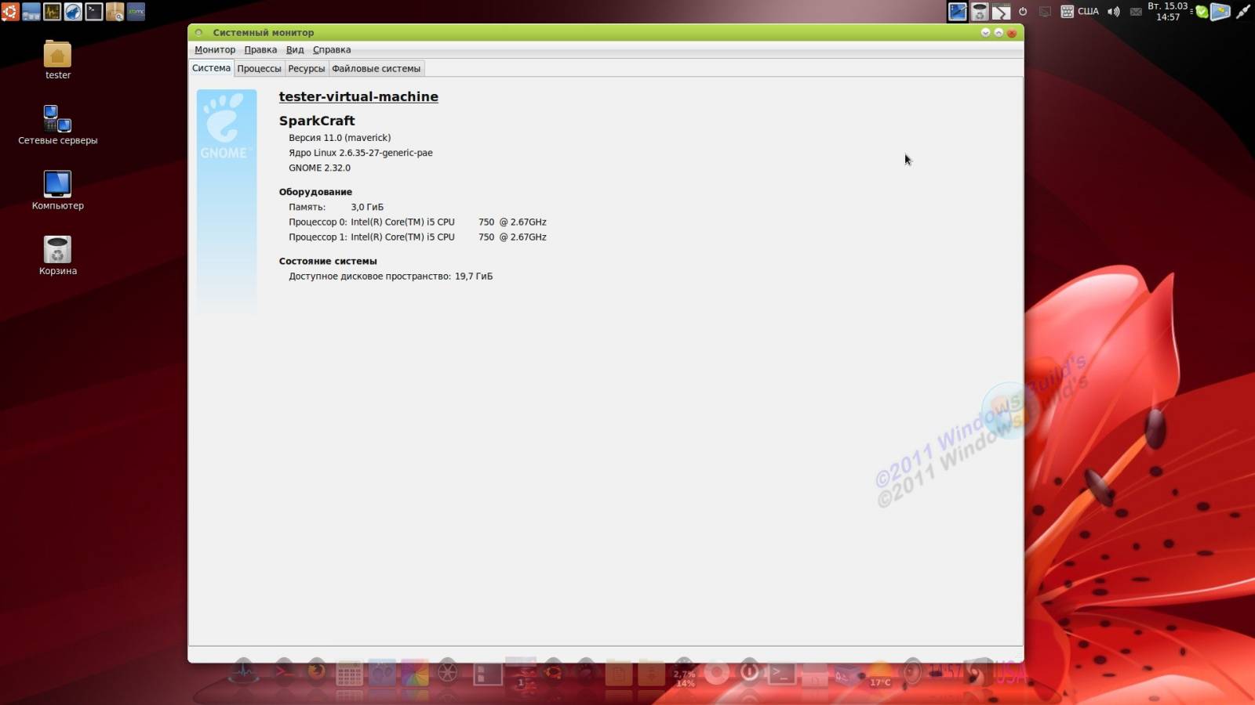This screenshot has height=705, width=1255.
Task: Switch to the Файловые системы tab
Action: (x=376, y=69)
